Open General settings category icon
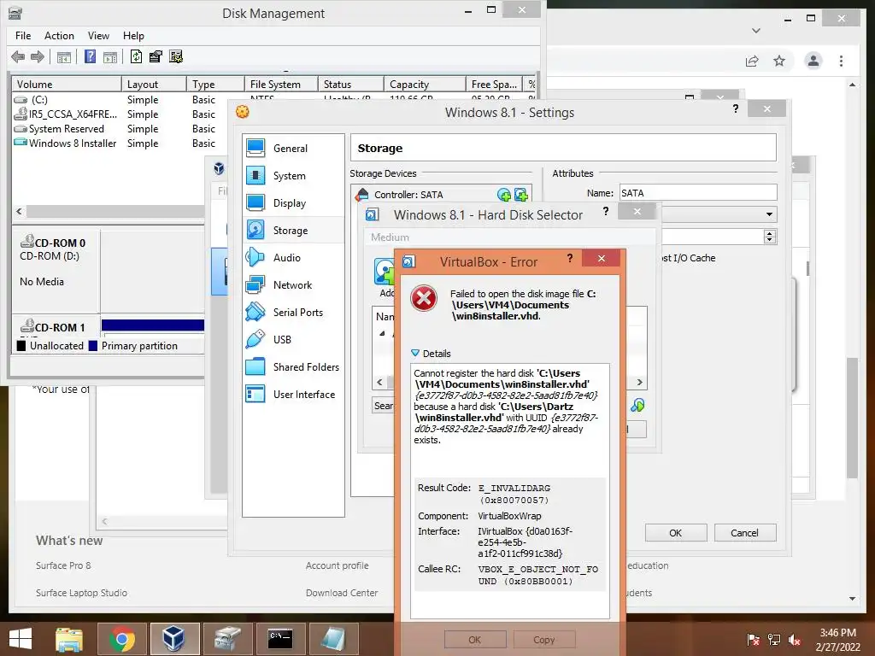The width and height of the screenshot is (875, 656). 255,148
